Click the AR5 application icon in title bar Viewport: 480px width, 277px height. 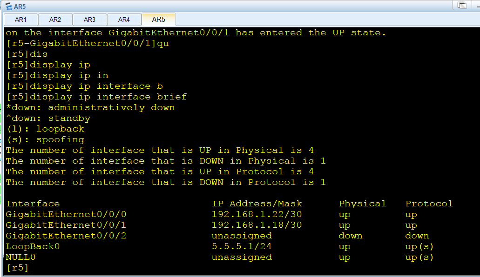(8, 6)
